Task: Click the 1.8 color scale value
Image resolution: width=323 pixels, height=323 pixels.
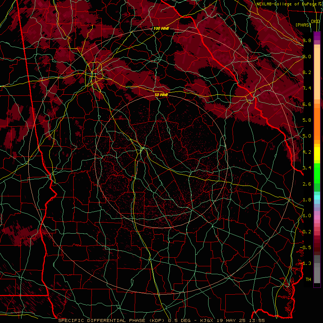Action: [x=307, y=200]
